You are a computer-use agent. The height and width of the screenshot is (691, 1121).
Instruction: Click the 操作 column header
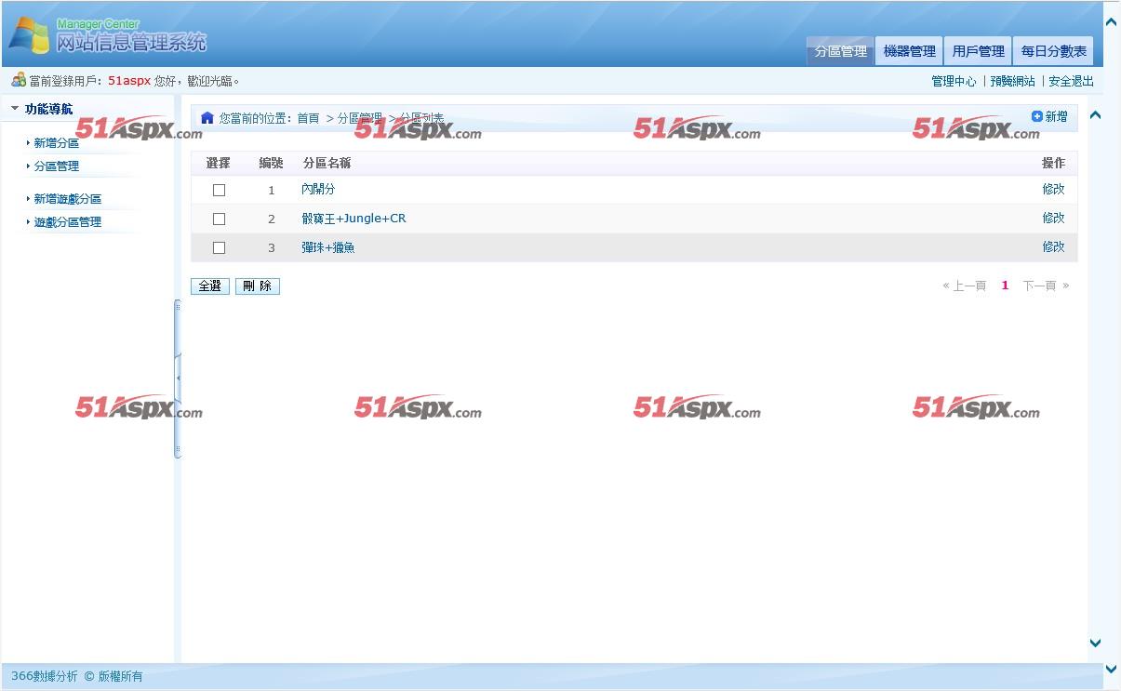pyautogui.click(x=1053, y=163)
